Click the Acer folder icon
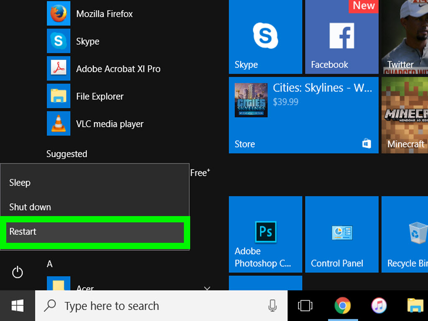The width and height of the screenshot is (428, 321). [59, 284]
